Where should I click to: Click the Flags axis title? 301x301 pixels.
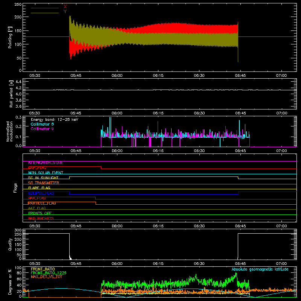(15, 188)
